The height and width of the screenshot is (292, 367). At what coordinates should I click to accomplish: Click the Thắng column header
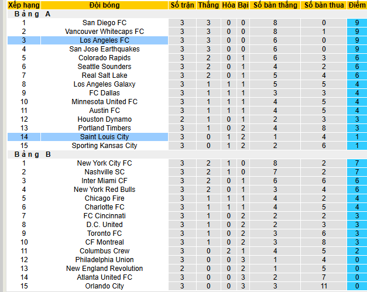point(208,5)
